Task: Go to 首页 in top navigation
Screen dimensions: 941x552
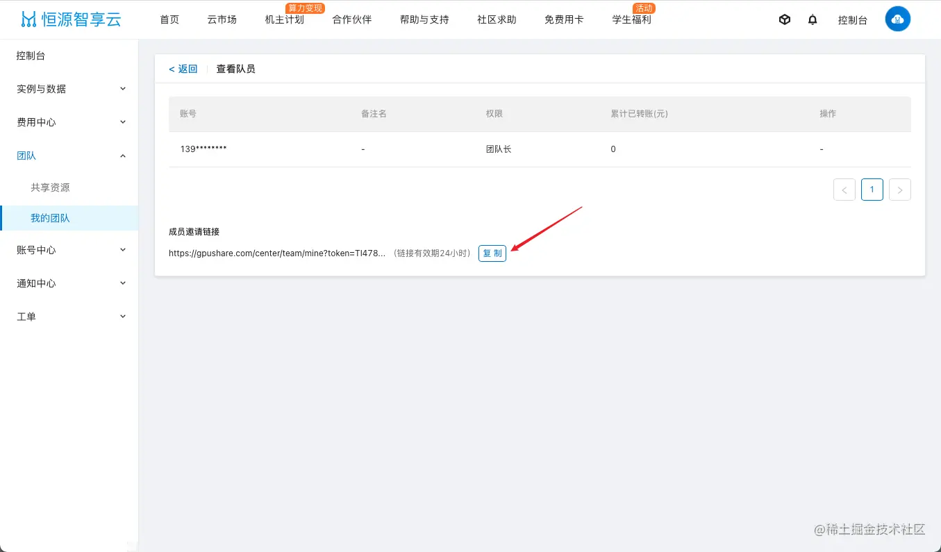Action: (169, 19)
